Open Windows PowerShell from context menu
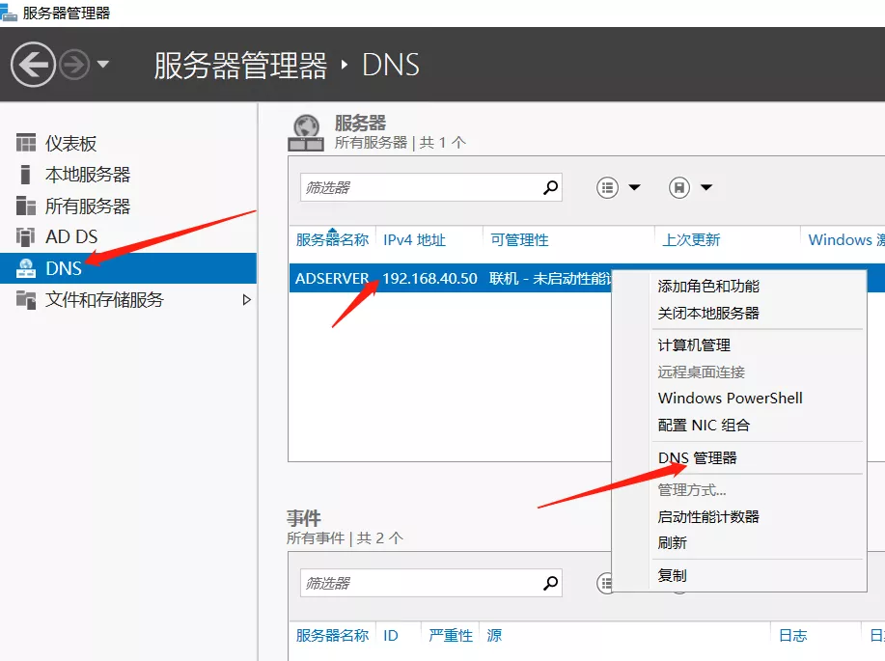885x661 pixels. [x=730, y=399]
